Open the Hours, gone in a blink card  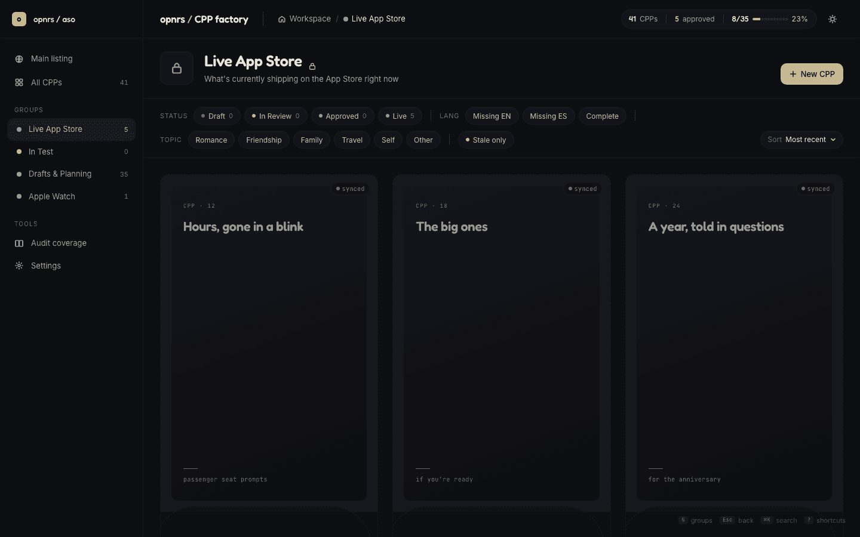[x=269, y=342]
